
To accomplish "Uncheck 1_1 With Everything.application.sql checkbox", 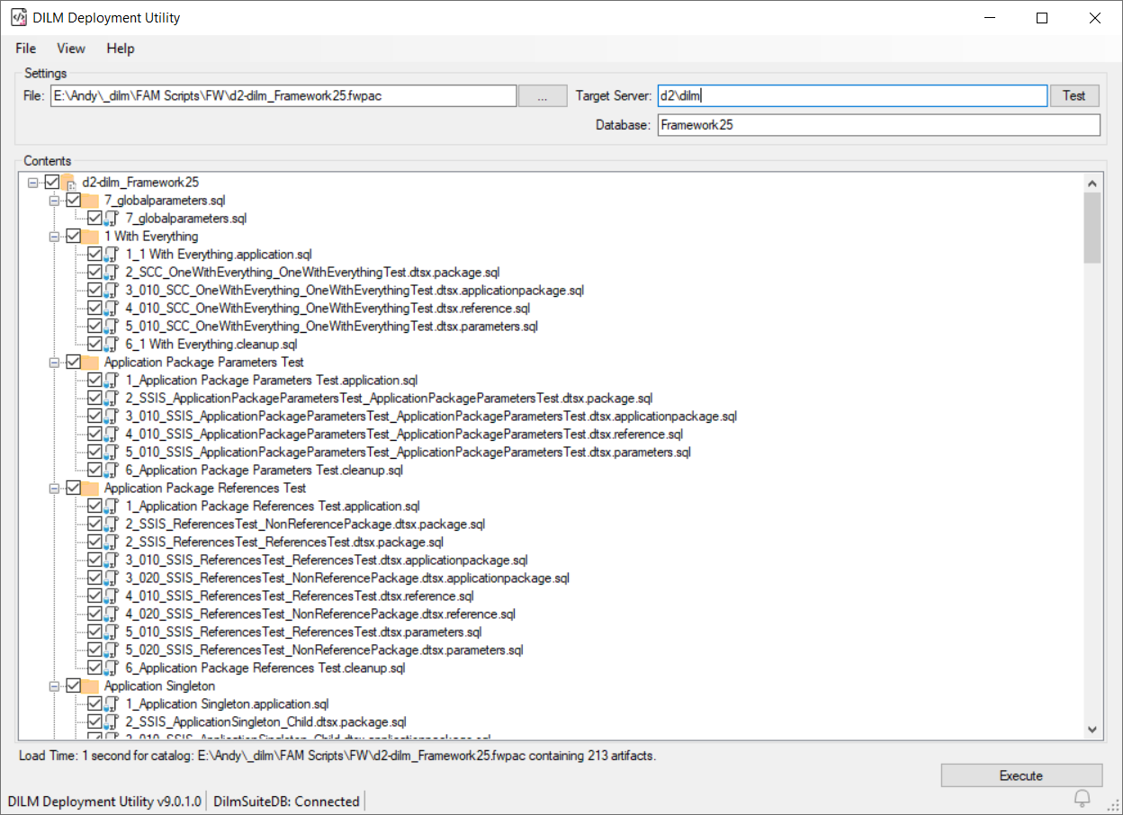I will (x=94, y=255).
